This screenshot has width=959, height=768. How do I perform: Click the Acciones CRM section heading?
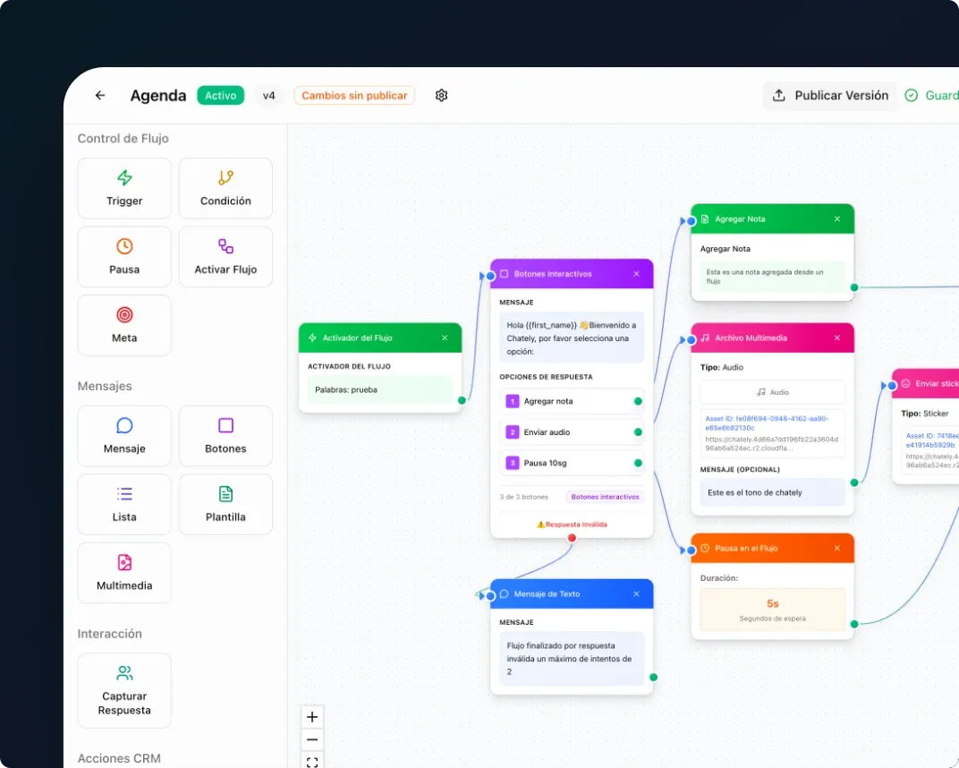click(x=119, y=758)
